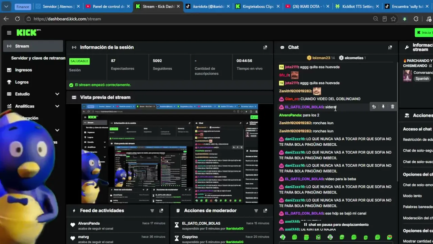The height and width of the screenshot is (244, 433).
Task: Click username Sfz_0 in chat
Action: (x=284, y=75)
